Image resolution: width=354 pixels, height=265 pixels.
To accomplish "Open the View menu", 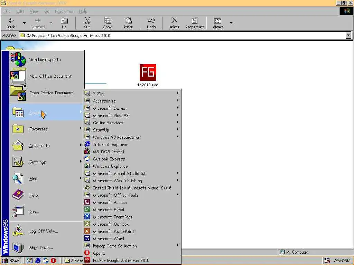I will [x=34, y=11].
